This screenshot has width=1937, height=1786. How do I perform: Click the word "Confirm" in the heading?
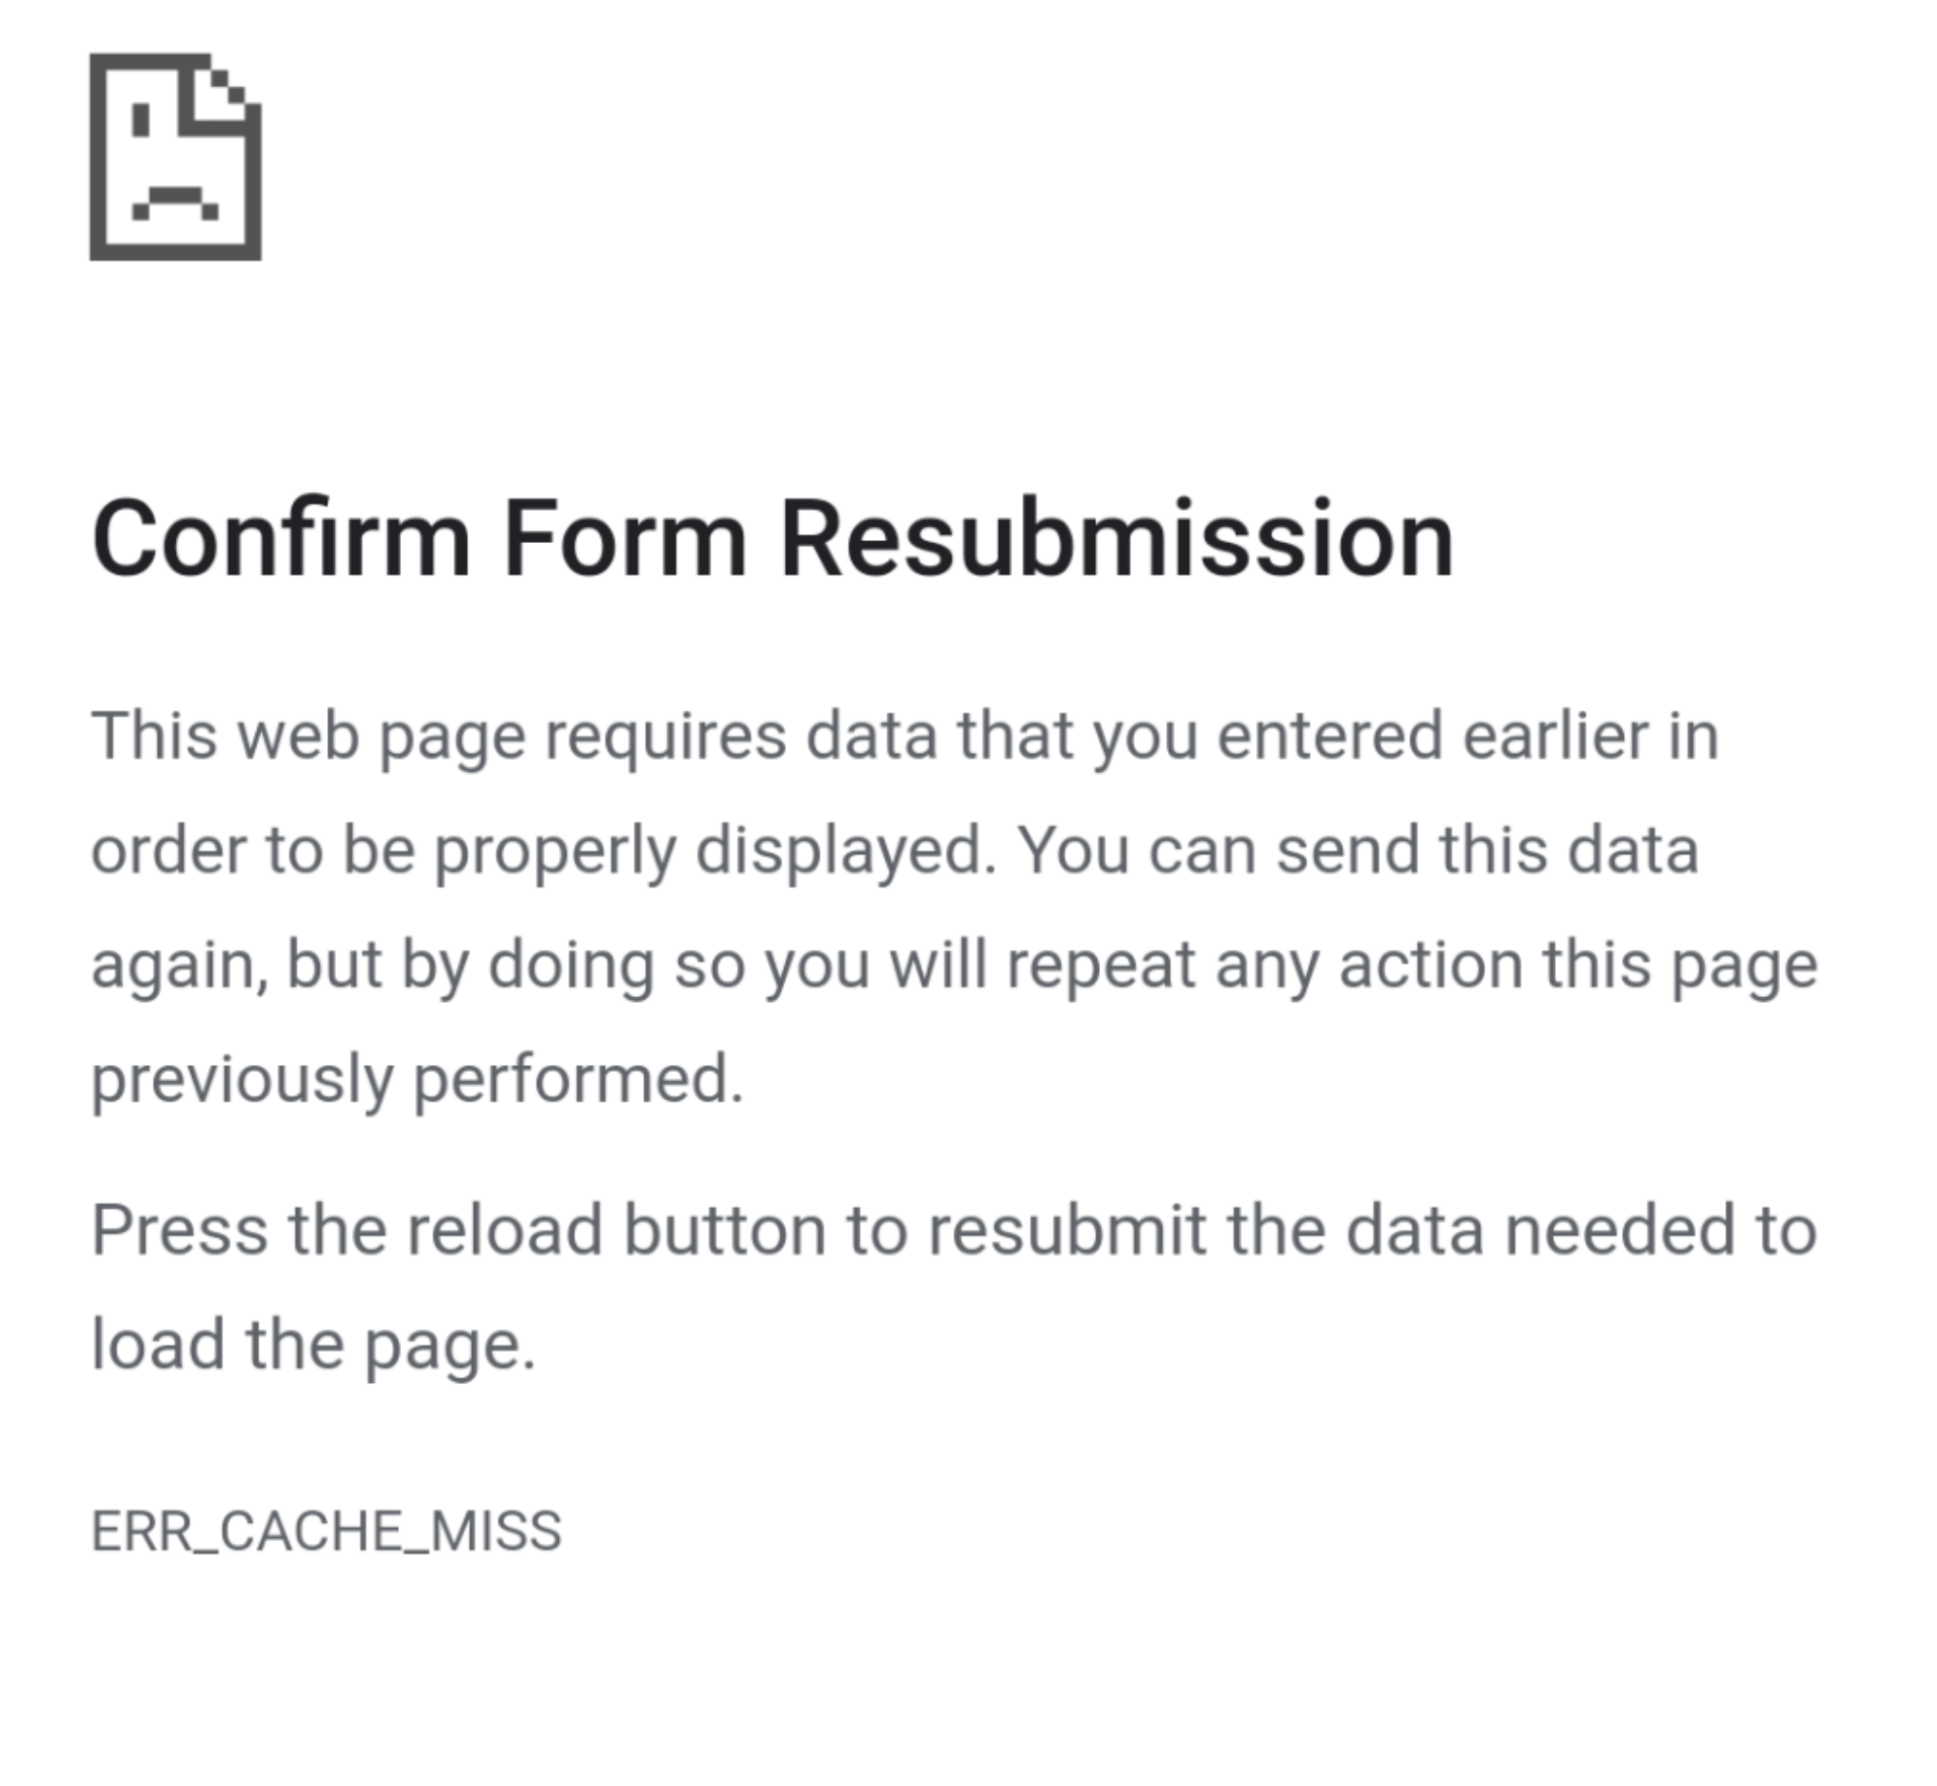pos(281,538)
